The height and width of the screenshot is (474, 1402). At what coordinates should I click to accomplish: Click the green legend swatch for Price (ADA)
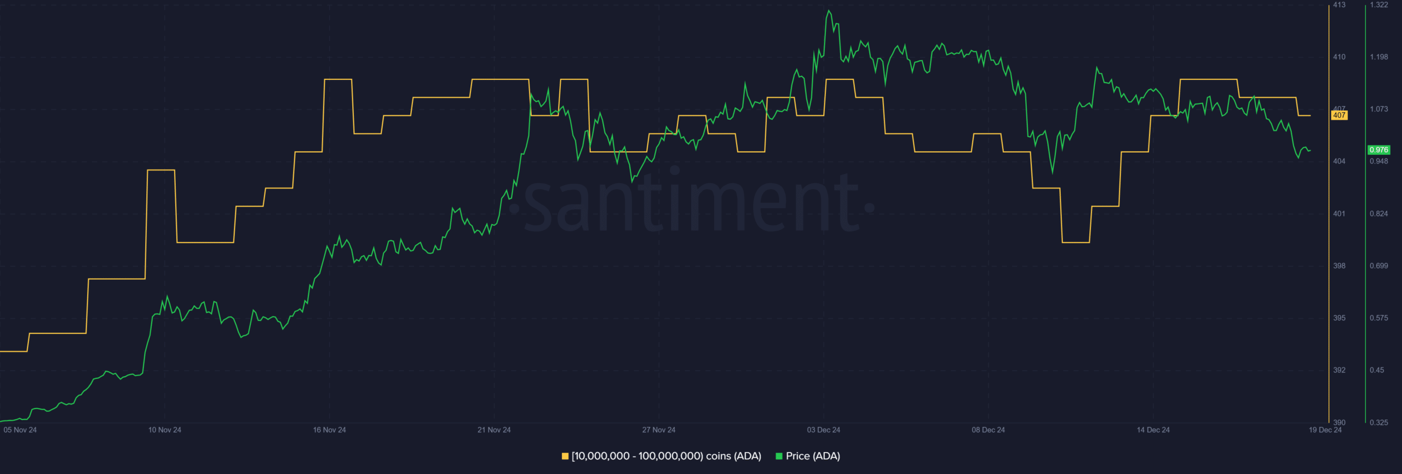[x=779, y=456]
